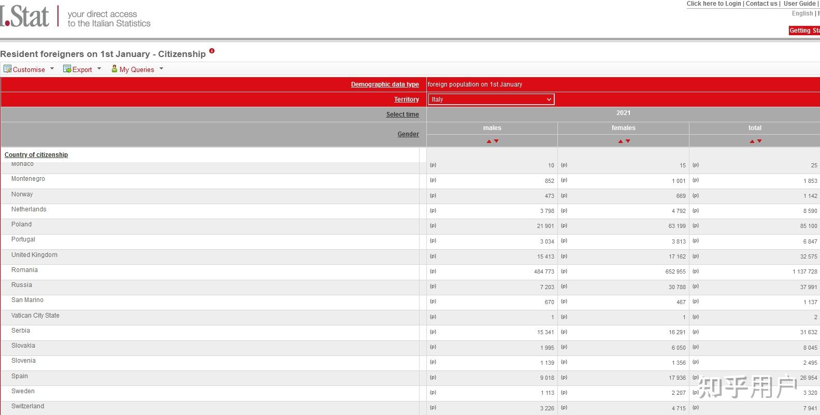The image size is (820, 415).
Task: Click 'foreign population on 1st January' data type value
Action: pos(475,84)
